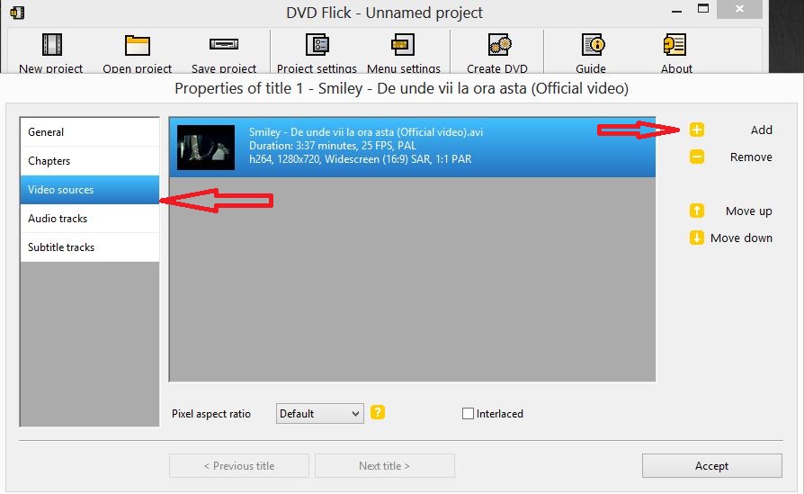Viewport: 804px width, 494px height.
Task: Open Project settings from toolbar
Action: click(317, 45)
